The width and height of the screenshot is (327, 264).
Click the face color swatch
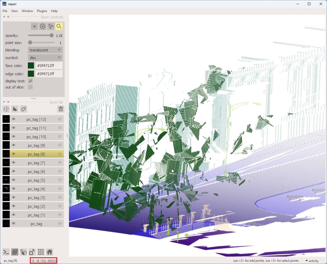pyautogui.click(x=31, y=65)
